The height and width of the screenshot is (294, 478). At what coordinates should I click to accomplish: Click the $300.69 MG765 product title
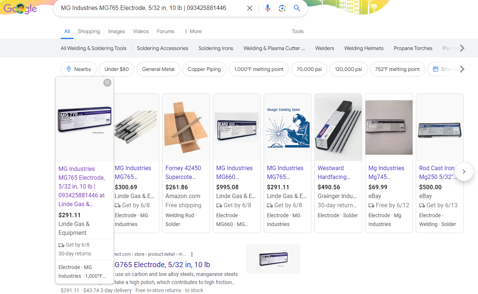click(133, 172)
